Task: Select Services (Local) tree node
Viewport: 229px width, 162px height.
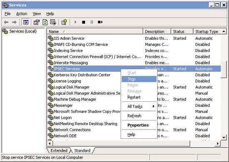Action: 23,31
